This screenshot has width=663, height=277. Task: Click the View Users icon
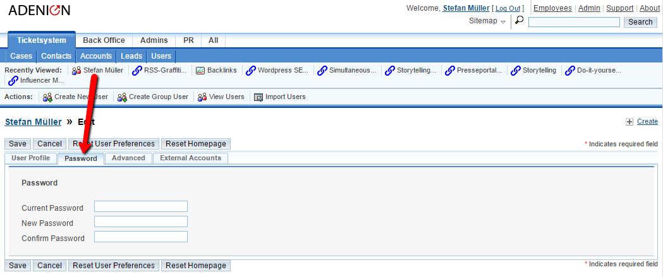coord(202,97)
